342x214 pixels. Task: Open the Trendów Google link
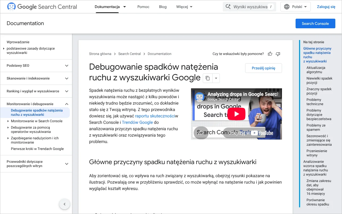click(137, 122)
